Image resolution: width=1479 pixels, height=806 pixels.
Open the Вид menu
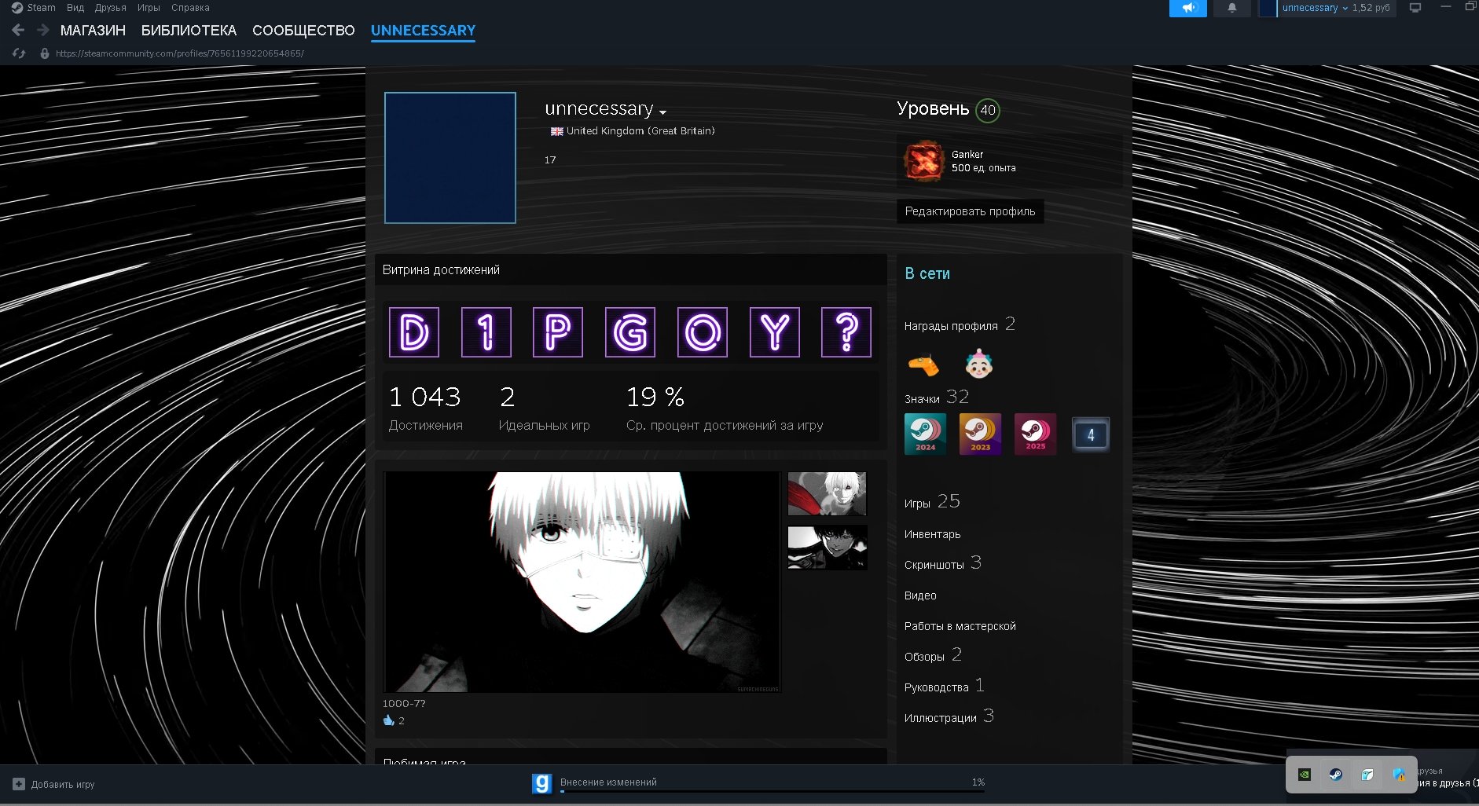tap(75, 8)
